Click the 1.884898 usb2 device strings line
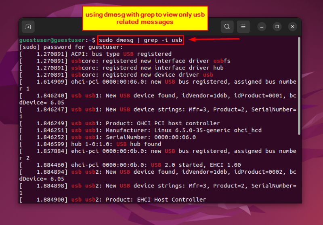This screenshot has height=225, width=323. click(158, 189)
